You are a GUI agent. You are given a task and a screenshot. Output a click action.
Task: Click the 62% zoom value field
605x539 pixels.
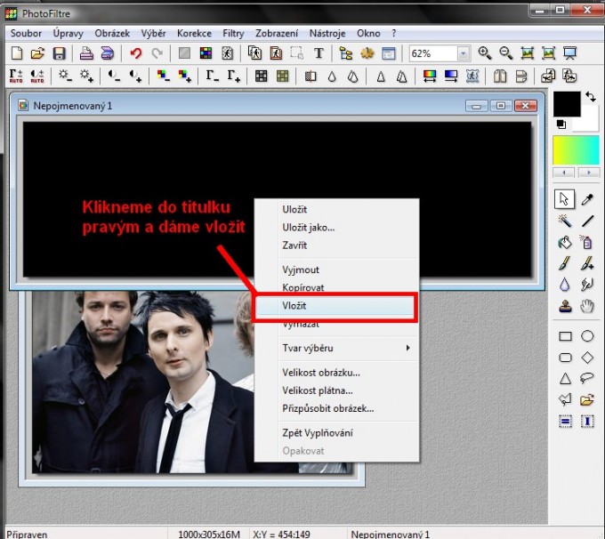(433, 53)
